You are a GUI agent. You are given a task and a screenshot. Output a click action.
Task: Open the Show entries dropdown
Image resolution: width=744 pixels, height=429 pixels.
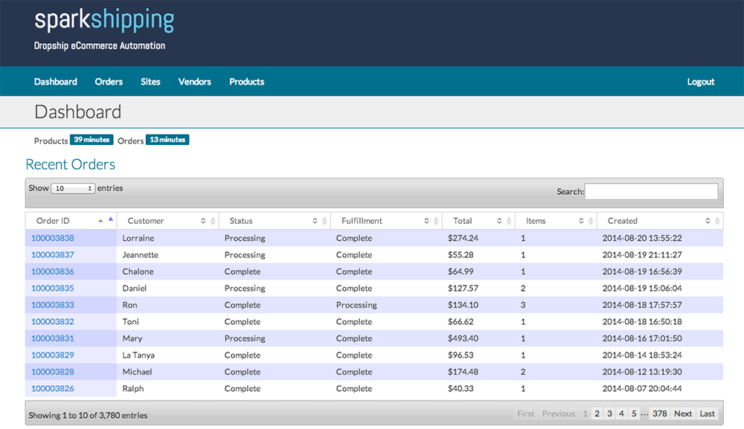72,189
